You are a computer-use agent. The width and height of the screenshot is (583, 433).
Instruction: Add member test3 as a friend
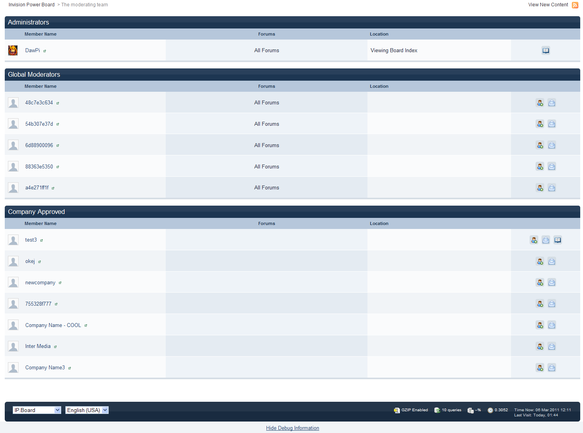pyautogui.click(x=534, y=240)
